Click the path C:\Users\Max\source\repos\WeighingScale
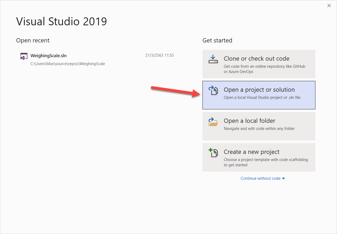The height and width of the screenshot is (234, 337). 68,64
